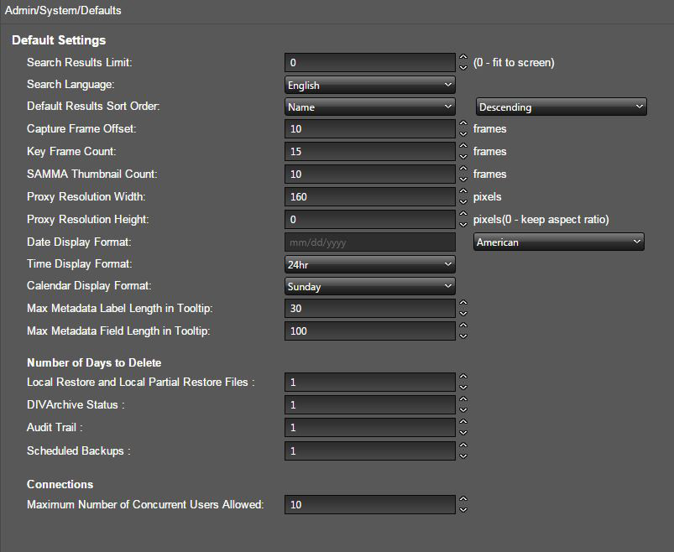Increase Local Restore Files days to delete

(x=463, y=377)
